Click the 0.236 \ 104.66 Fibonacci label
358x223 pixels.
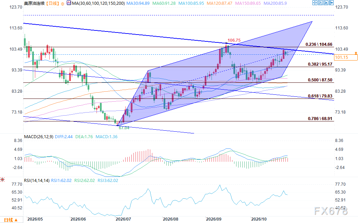coord(319,44)
